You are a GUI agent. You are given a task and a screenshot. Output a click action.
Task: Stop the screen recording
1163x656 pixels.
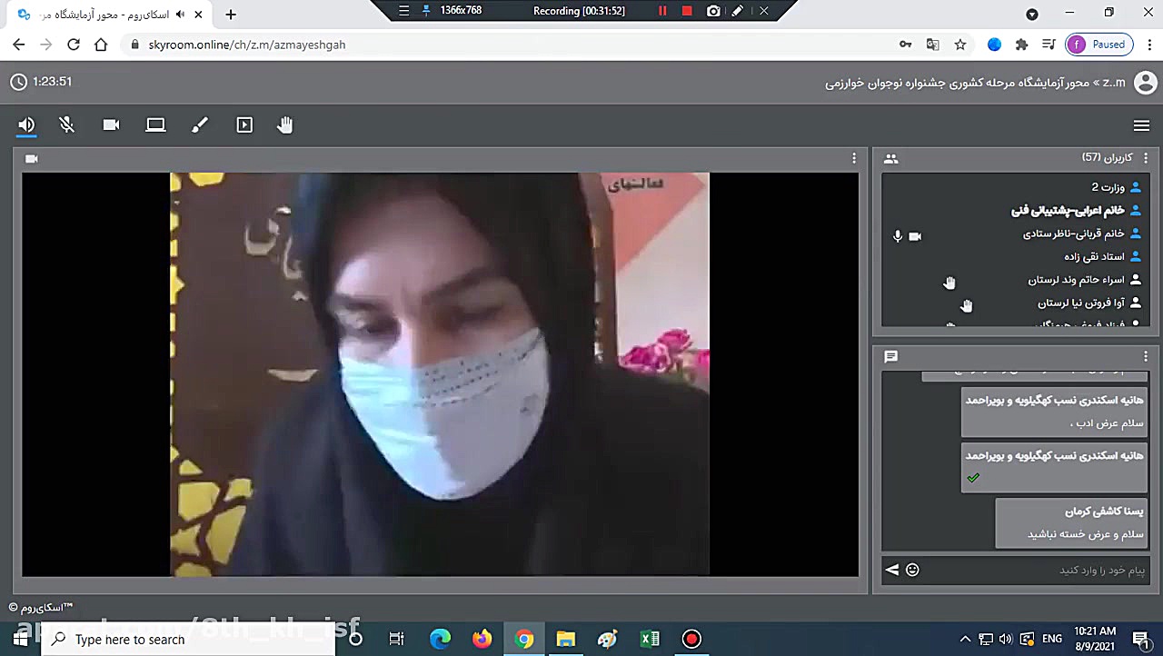coord(688,11)
